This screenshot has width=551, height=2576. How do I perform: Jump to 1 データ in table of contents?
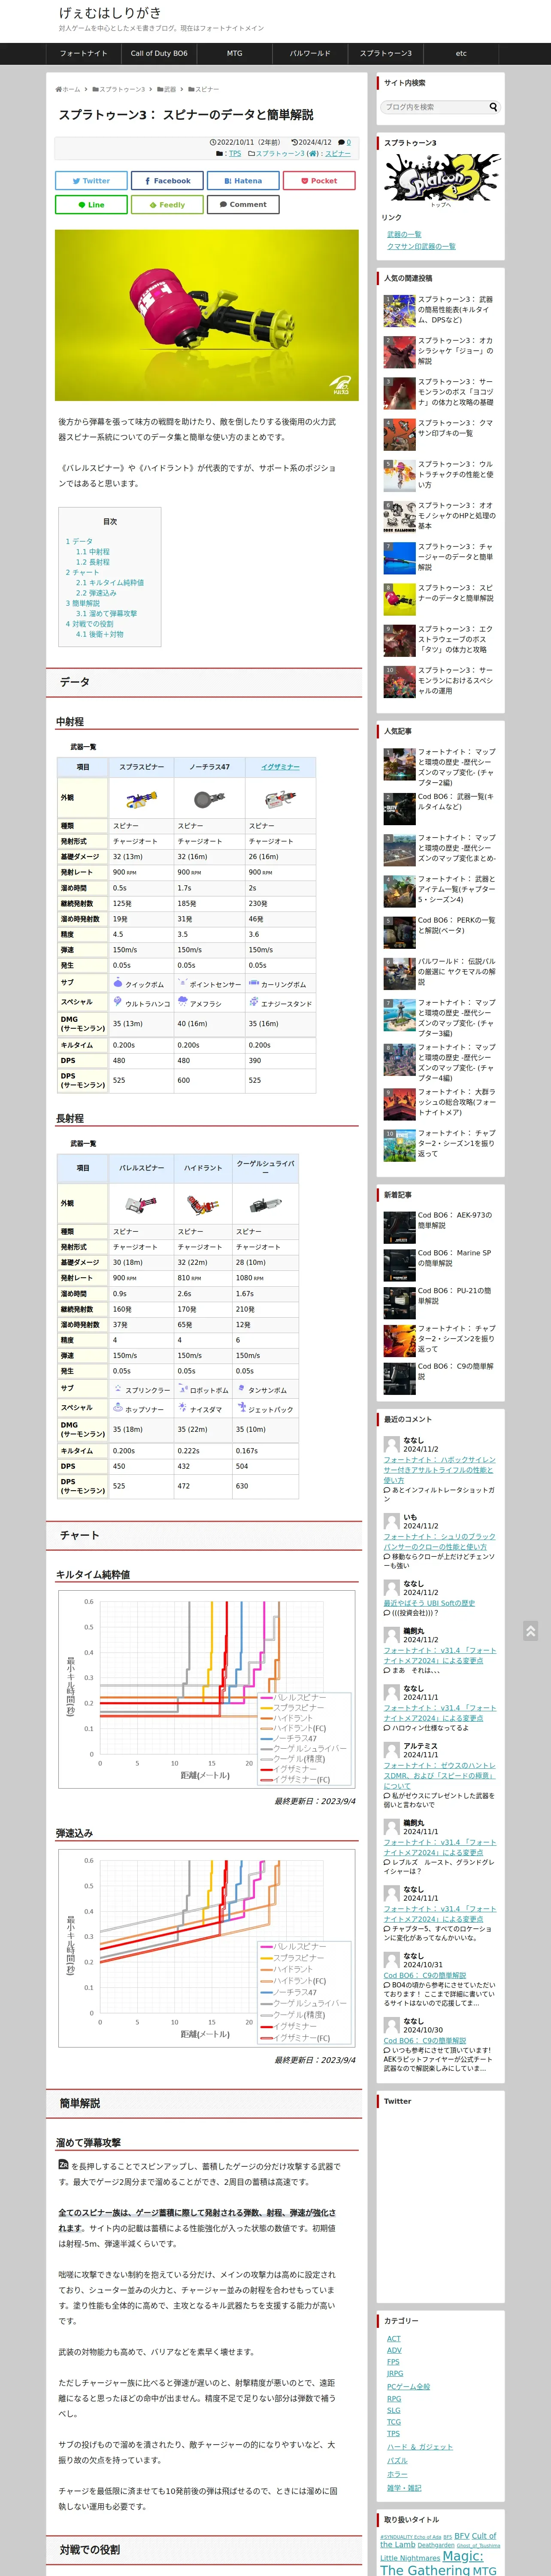tap(79, 541)
